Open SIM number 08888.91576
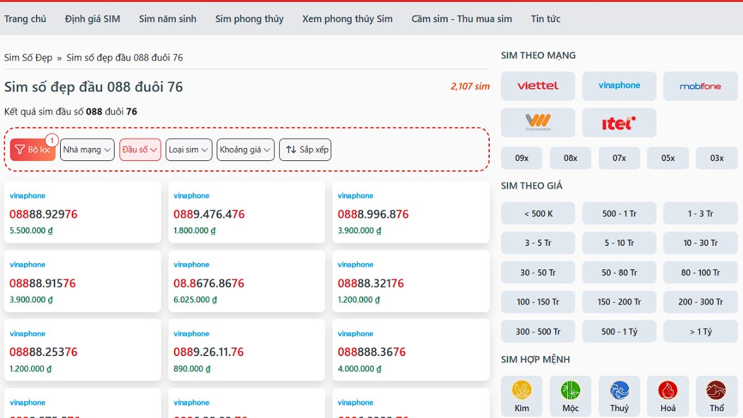The image size is (743, 418). (43, 283)
